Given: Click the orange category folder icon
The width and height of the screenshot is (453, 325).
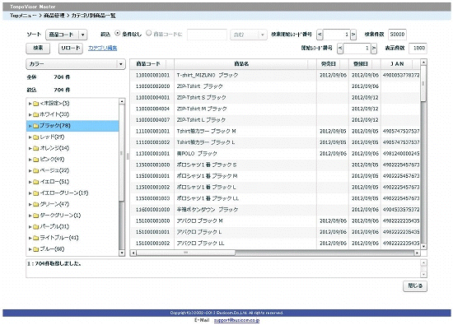Looking at the screenshot, I should coord(35,148).
